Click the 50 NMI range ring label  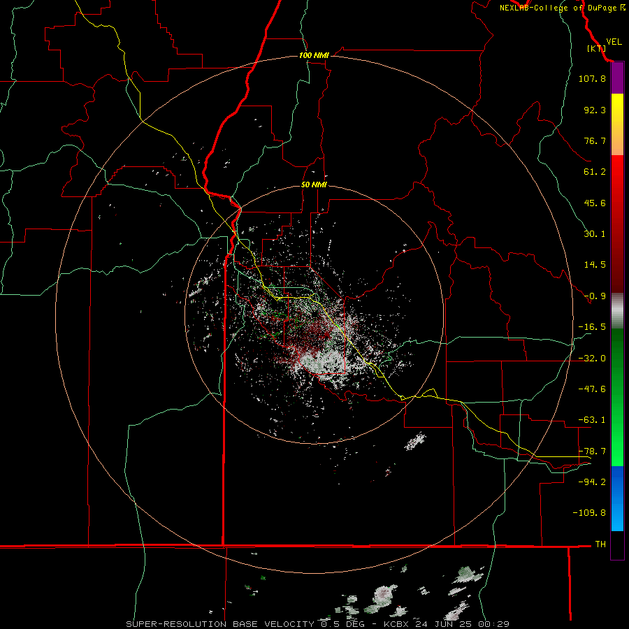tap(314, 185)
